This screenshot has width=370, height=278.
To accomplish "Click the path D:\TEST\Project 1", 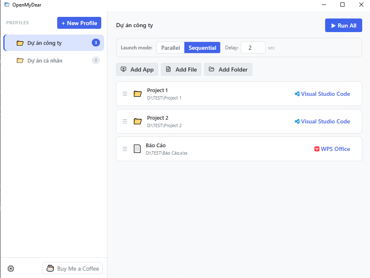I will [164, 98].
